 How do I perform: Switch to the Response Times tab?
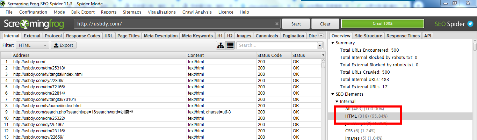tap(403, 36)
